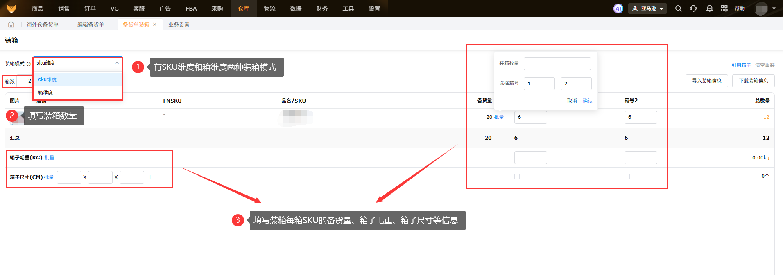Click the end box number field showing 2
783x275 pixels.
point(576,84)
